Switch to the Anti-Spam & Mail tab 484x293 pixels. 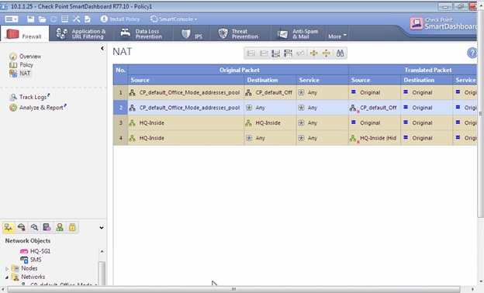click(298, 33)
